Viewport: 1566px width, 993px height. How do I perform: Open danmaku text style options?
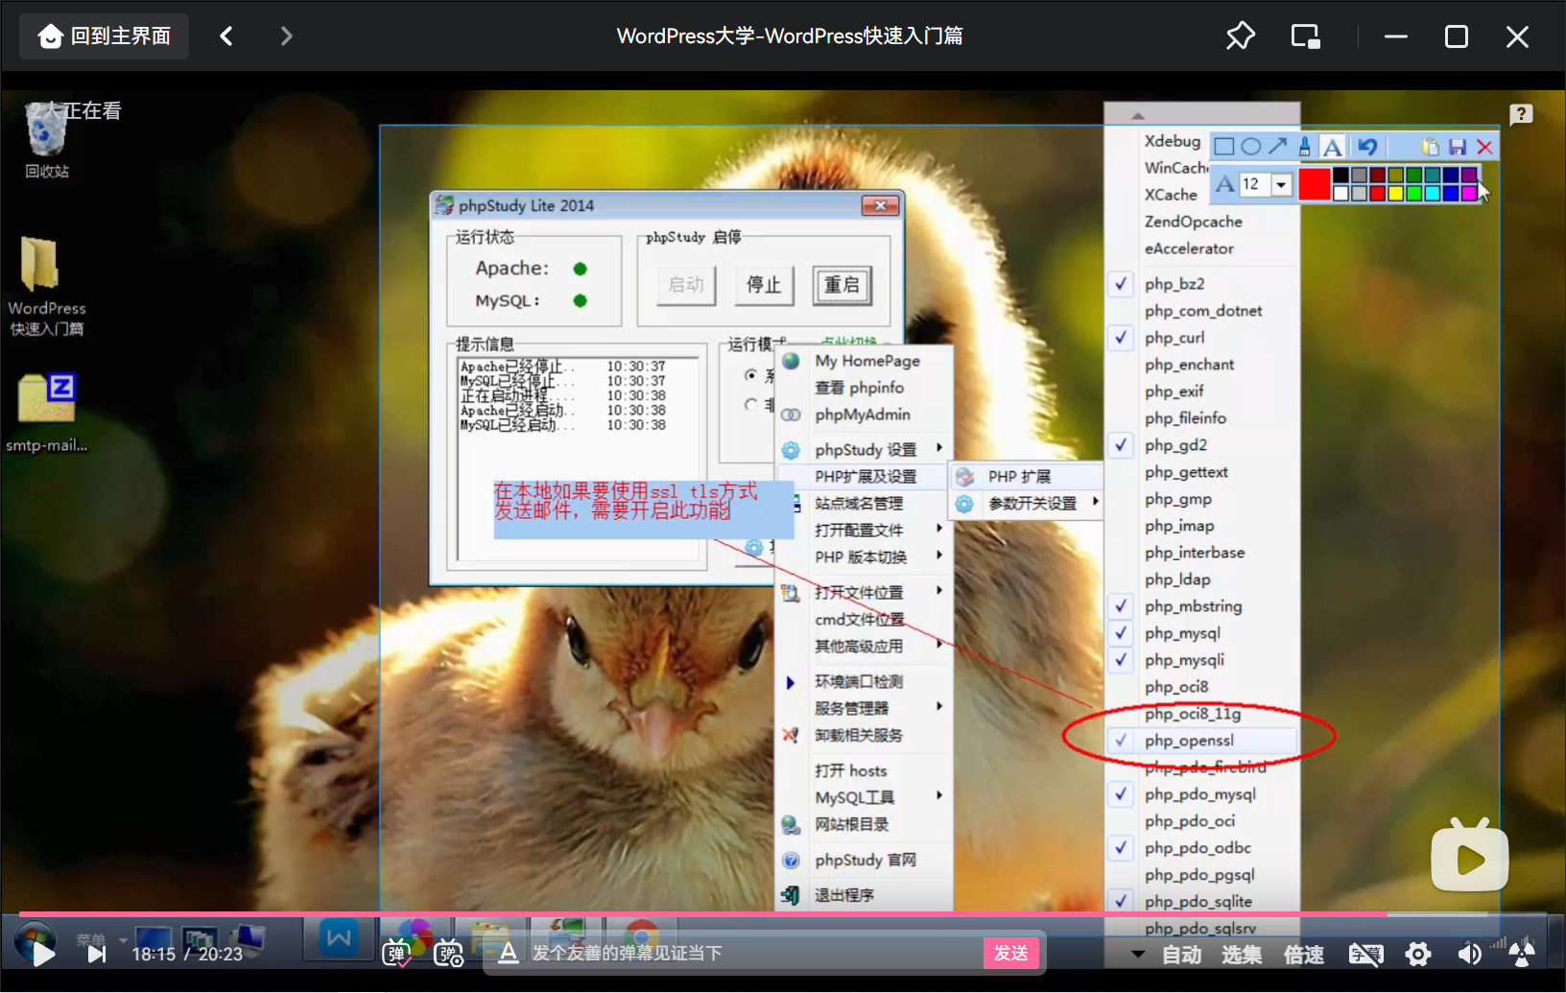(x=509, y=953)
